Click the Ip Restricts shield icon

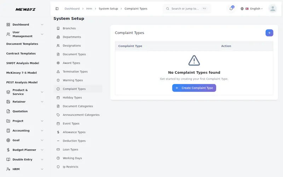58,167
